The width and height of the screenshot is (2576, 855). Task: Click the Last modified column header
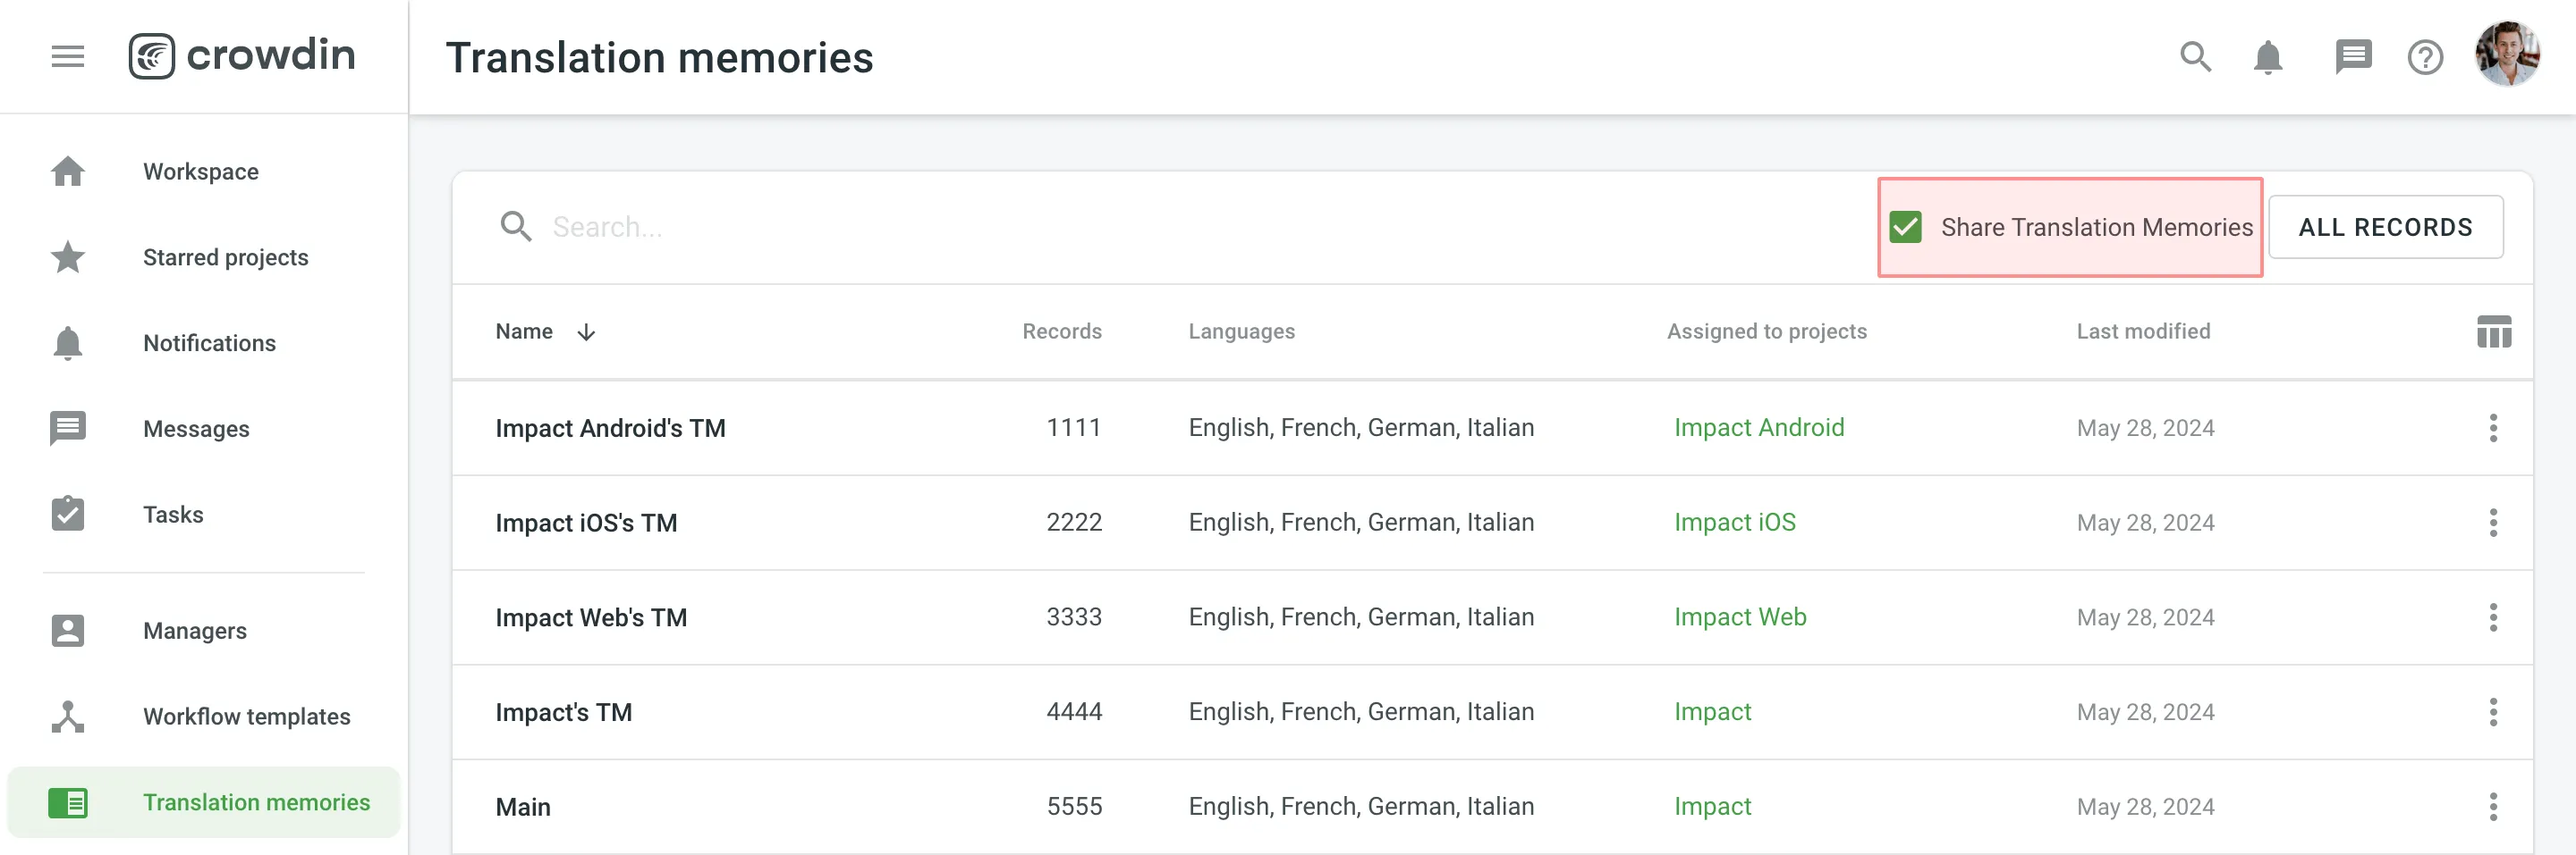pyautogui.click(x=2143, y=331)
